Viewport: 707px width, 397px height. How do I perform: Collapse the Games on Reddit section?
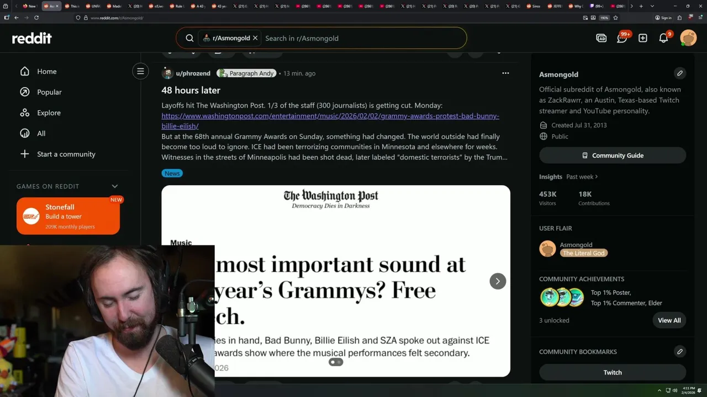pos(115,186)
